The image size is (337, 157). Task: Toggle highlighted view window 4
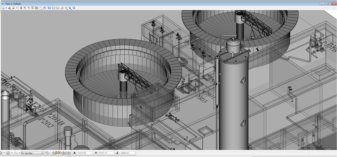point(59,153)
